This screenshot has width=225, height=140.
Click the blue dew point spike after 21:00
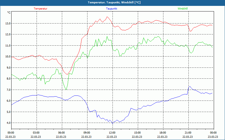pos(190,86)
